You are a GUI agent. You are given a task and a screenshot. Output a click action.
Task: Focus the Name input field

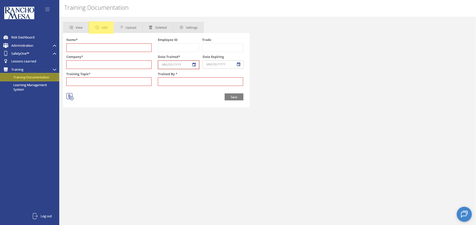point(109,48)
